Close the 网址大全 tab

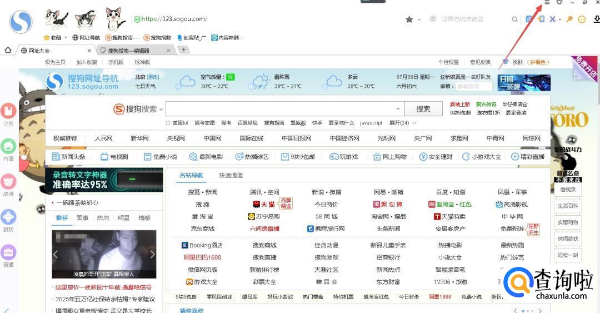click(x=89, y=50)
